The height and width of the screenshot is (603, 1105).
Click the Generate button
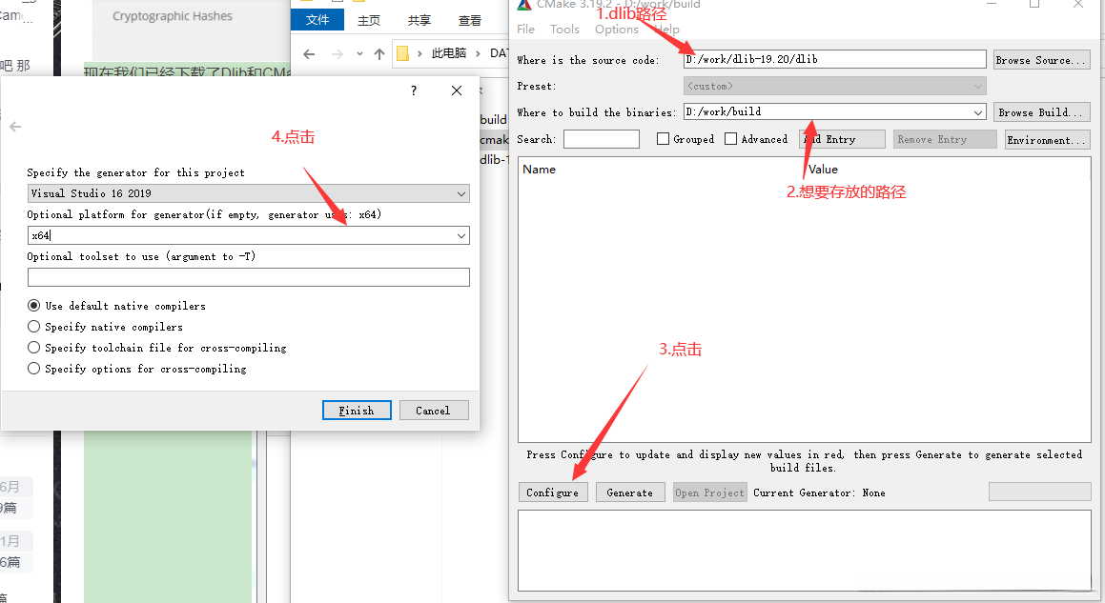pos(630,492)
